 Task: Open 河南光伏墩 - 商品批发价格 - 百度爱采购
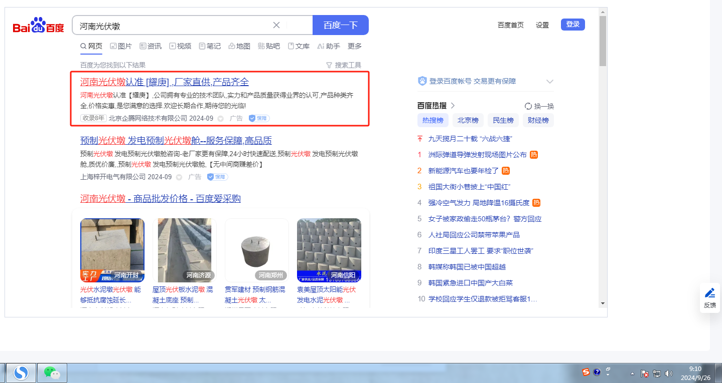tap(161, 199)
